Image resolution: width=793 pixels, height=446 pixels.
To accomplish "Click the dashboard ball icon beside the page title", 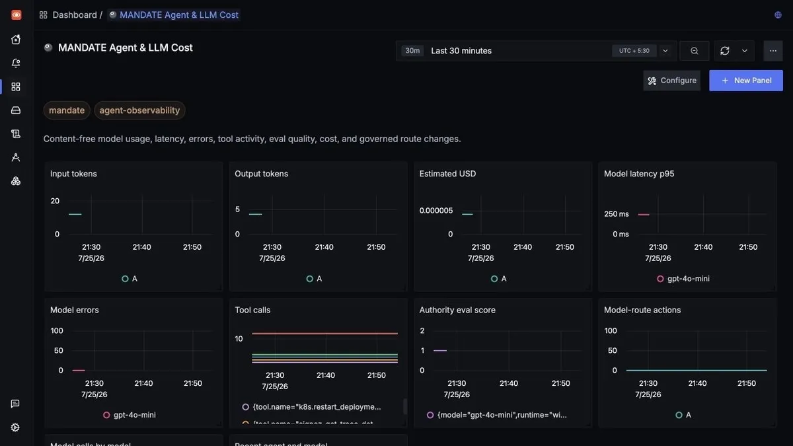I will click(48, 48).
